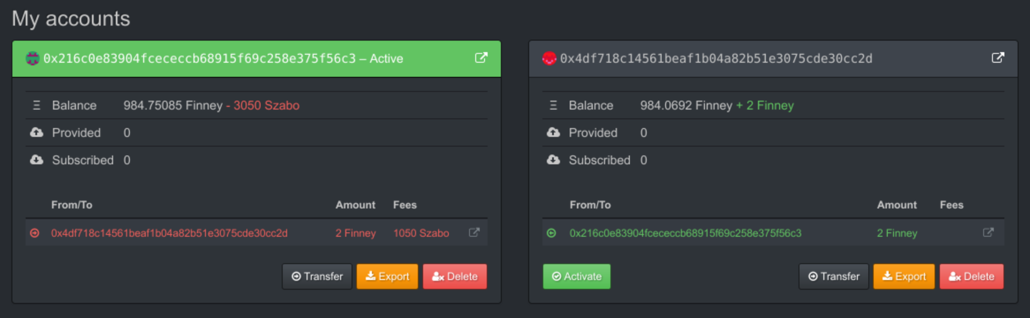Viewport: 1030px width, 318px height.
Task: Activate the 0x4df718c account
Action: click(x=577, y=276)
